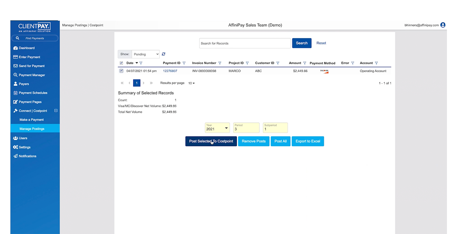The image size is (457, 234).
Task: Click the bhinners@affinipay.com account email
Action: (x=422, y=25)
